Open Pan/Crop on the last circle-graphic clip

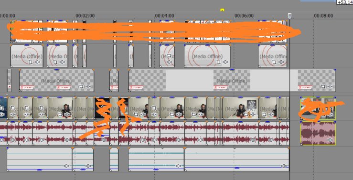click(274, 62)
